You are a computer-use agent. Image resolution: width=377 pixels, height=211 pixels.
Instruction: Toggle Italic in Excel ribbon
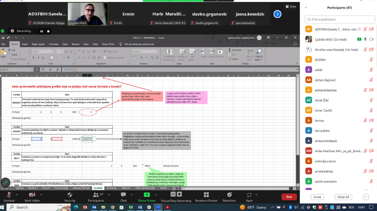coord(38,58)
